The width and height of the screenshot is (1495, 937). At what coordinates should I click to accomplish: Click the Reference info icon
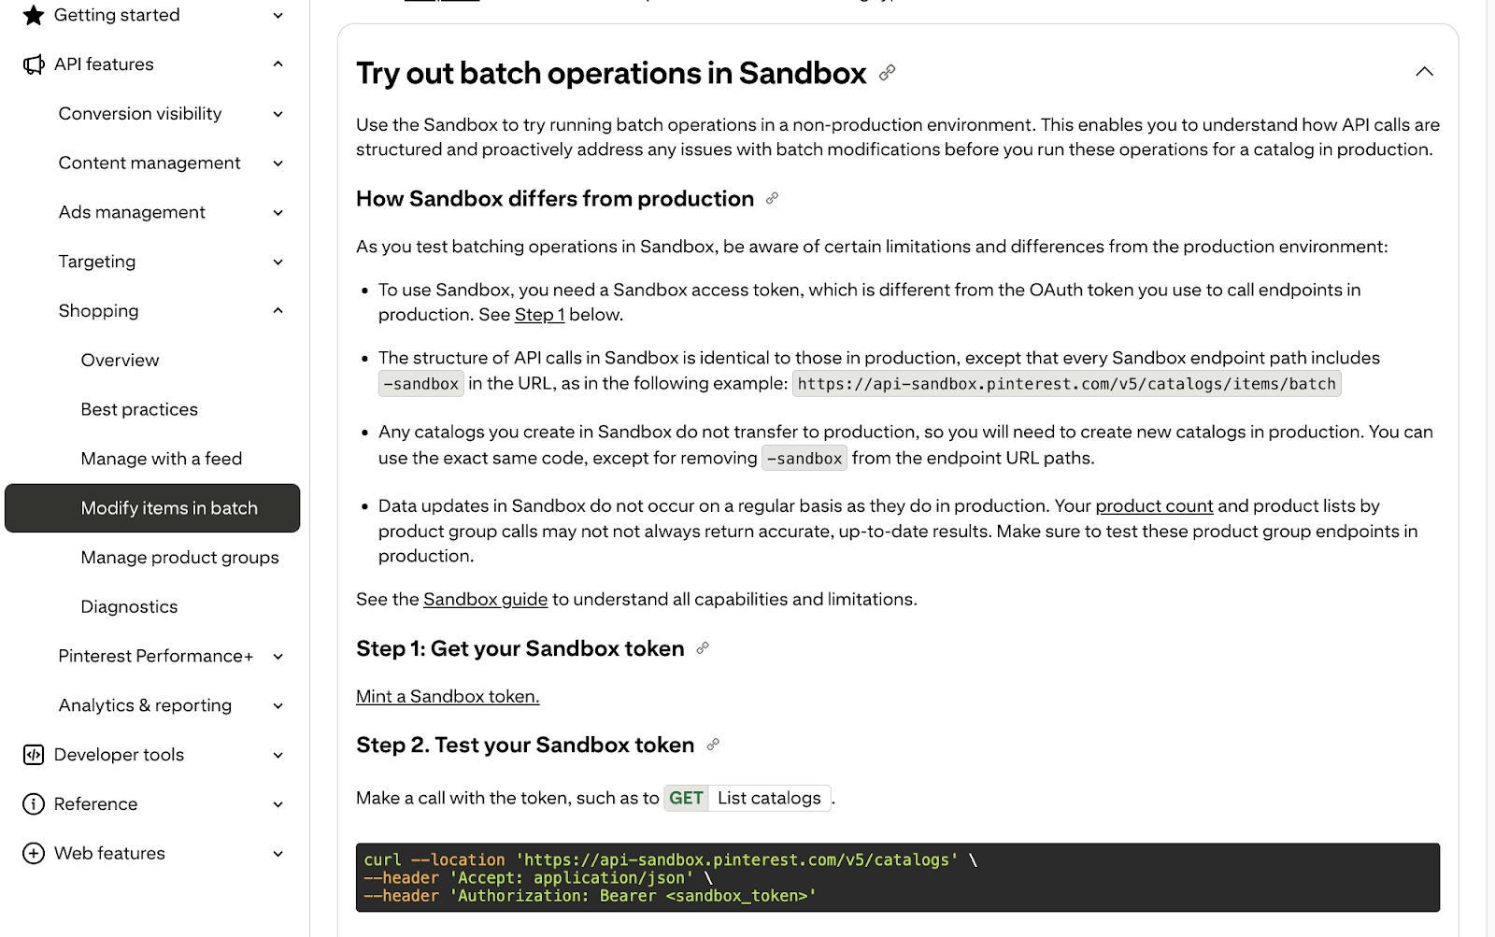(x=34, y=804)
